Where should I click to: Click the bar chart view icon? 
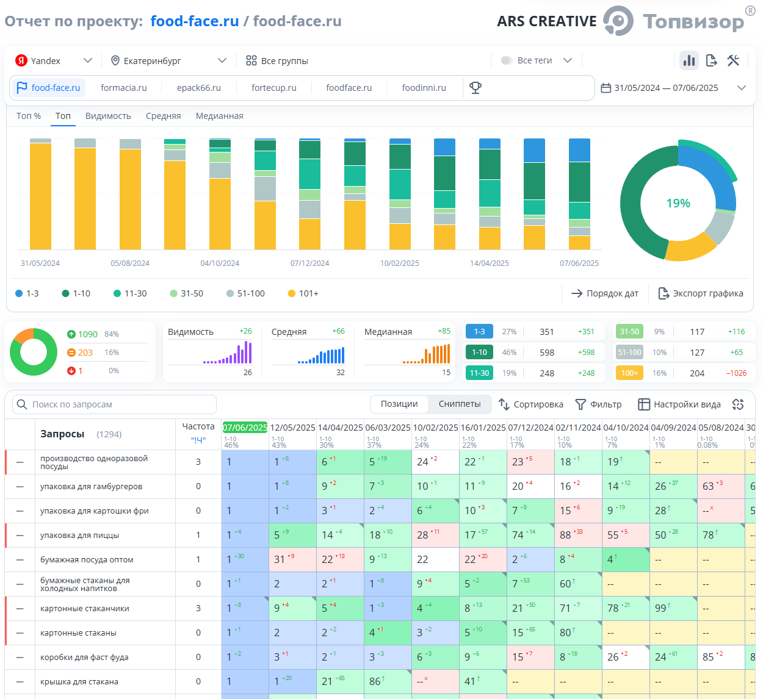[689, 60]
